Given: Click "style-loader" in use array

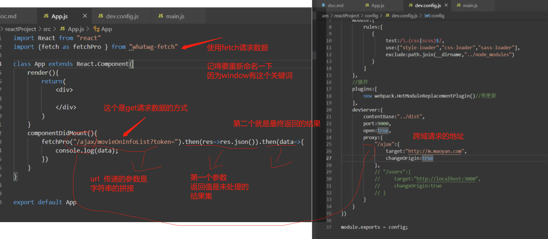Looking at the screenshot, I should click(420, 48).
